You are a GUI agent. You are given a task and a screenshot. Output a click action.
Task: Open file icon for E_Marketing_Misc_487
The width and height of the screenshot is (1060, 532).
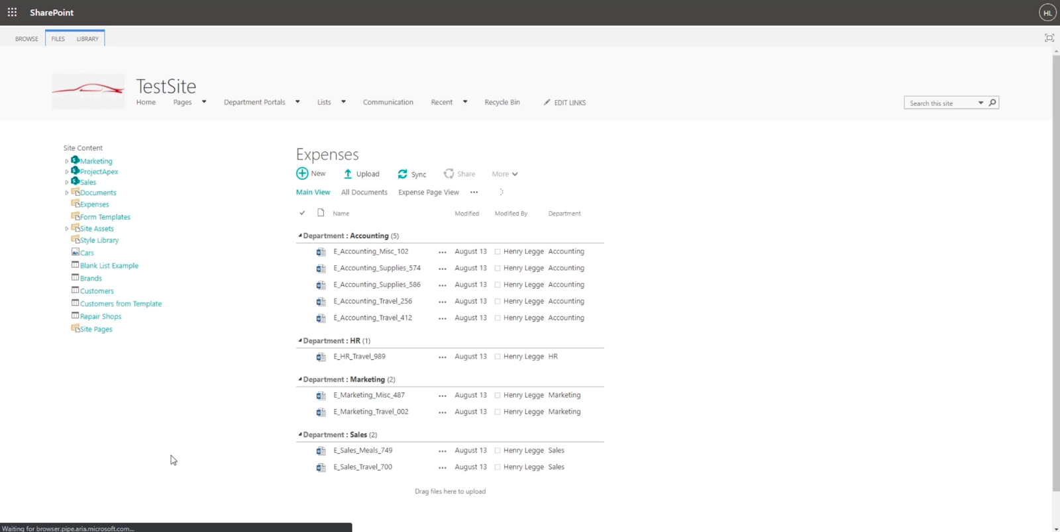tap(321, 395)
